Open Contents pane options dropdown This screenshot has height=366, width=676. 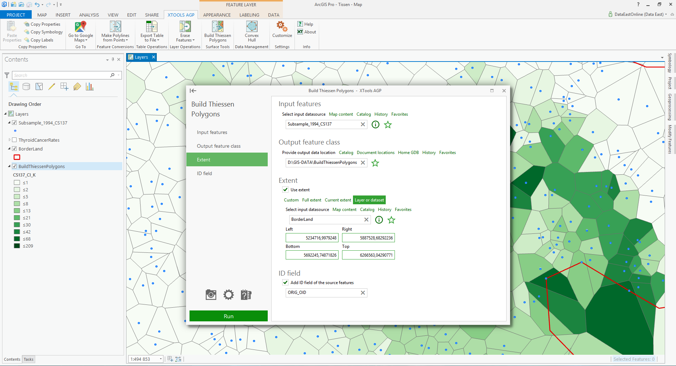coord(107,60)
